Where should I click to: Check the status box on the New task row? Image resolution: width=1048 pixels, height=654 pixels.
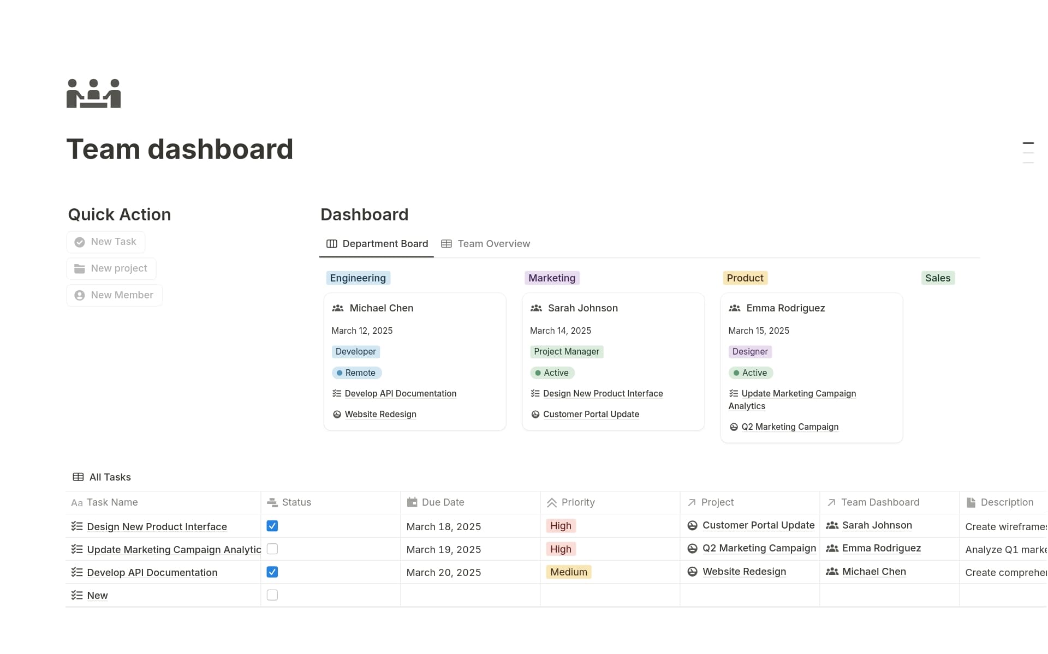pos(272,595)
